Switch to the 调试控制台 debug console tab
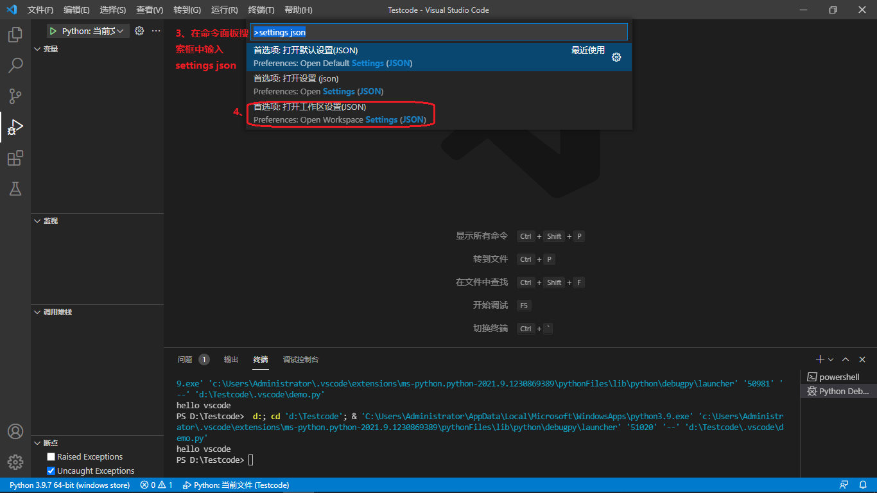The width and height of the screenshot is (877, 493). (300, 359)
